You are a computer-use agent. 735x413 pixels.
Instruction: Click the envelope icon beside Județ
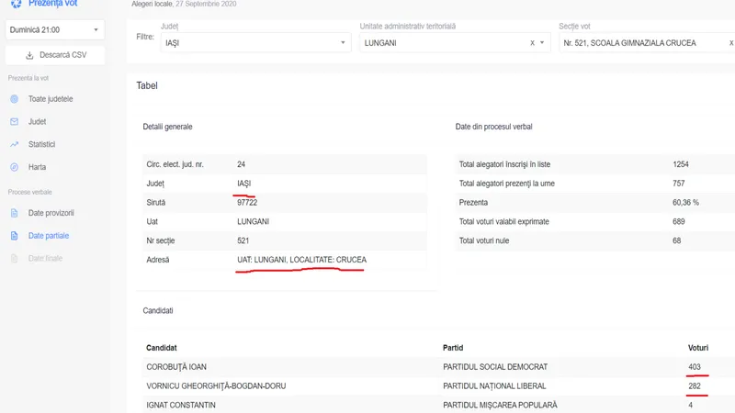[x=14, y=121]
